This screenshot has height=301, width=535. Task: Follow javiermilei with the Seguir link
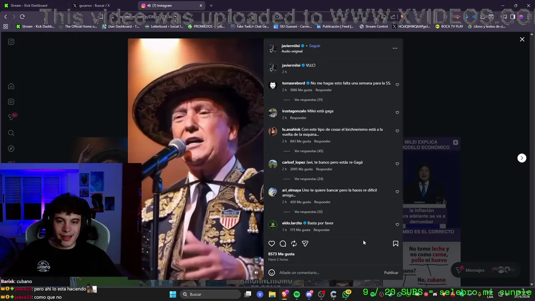pos(315,46)
